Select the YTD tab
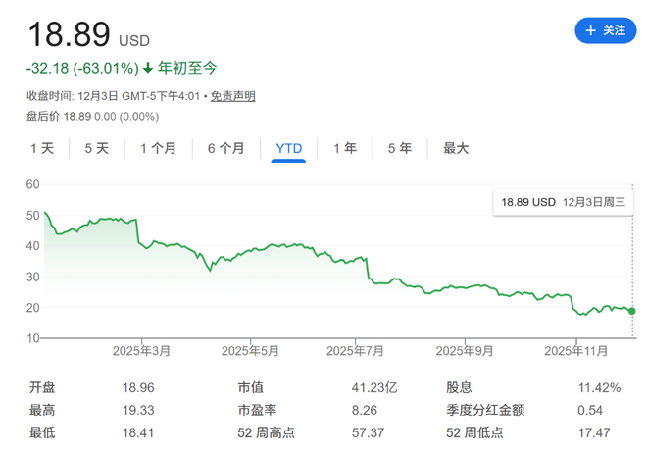Viewport: 647px width, 456px height. [x=289, y=149]
